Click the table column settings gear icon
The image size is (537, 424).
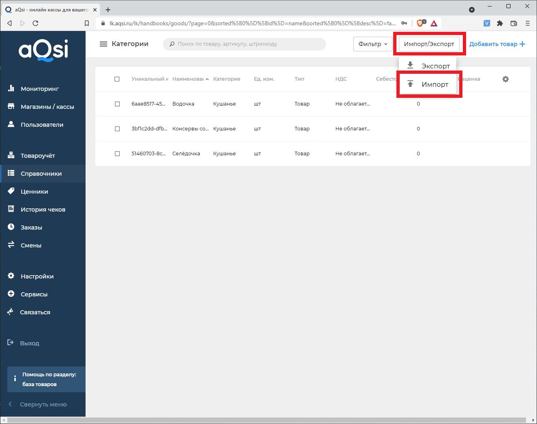coord(506,79)
